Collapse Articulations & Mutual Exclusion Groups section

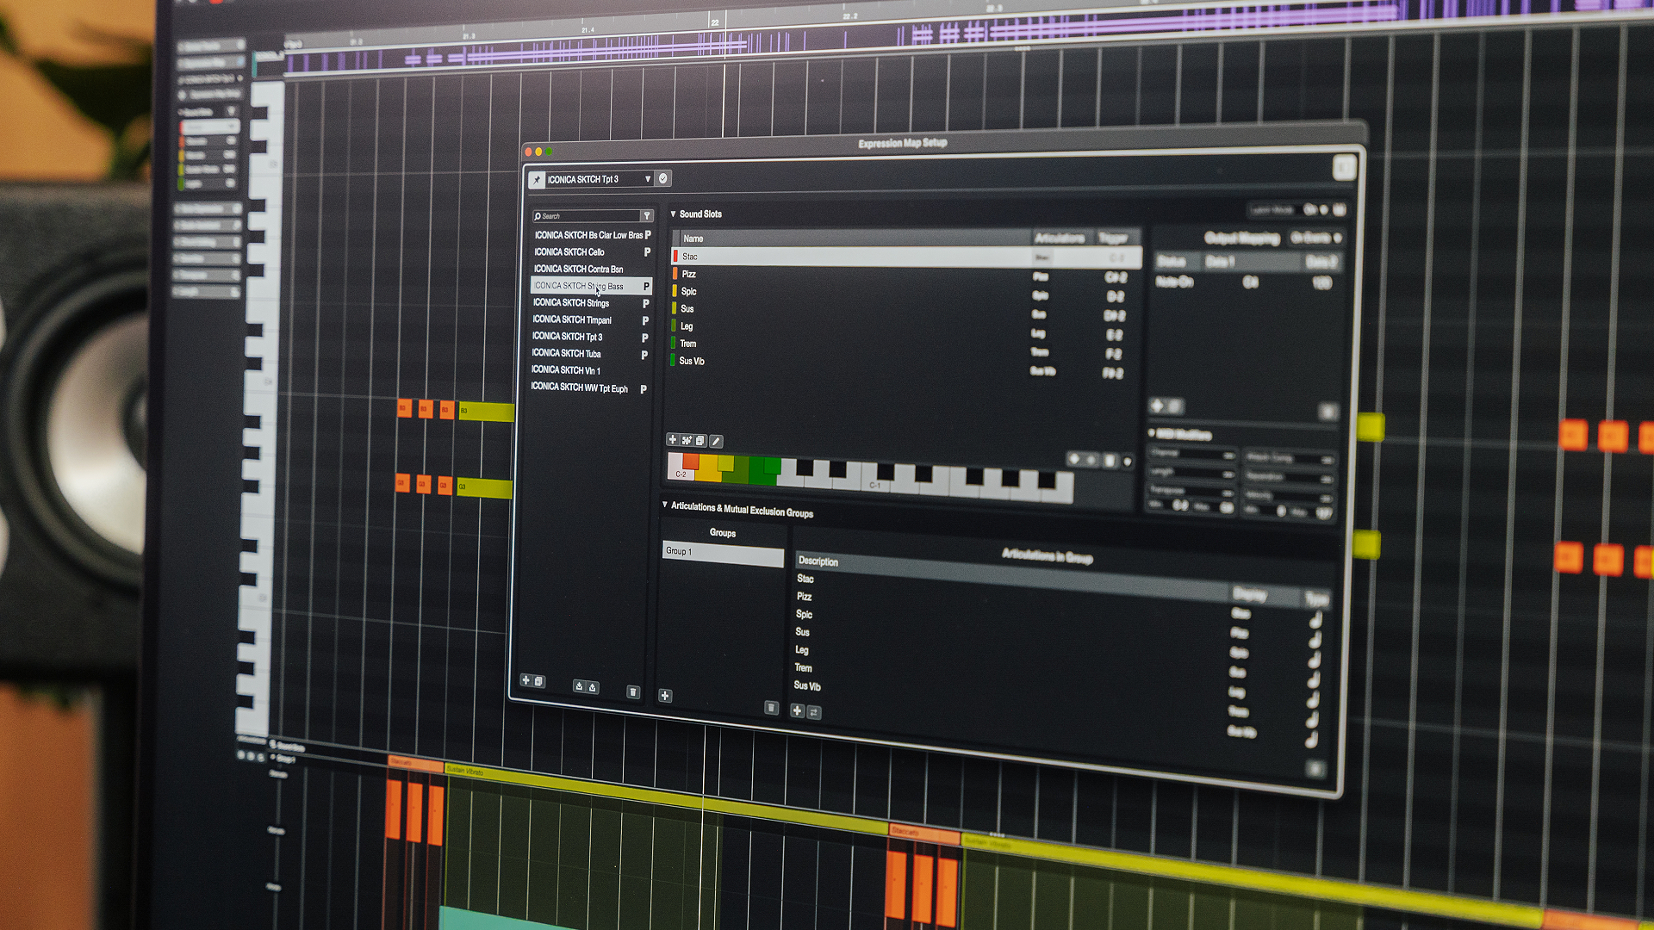665,505
